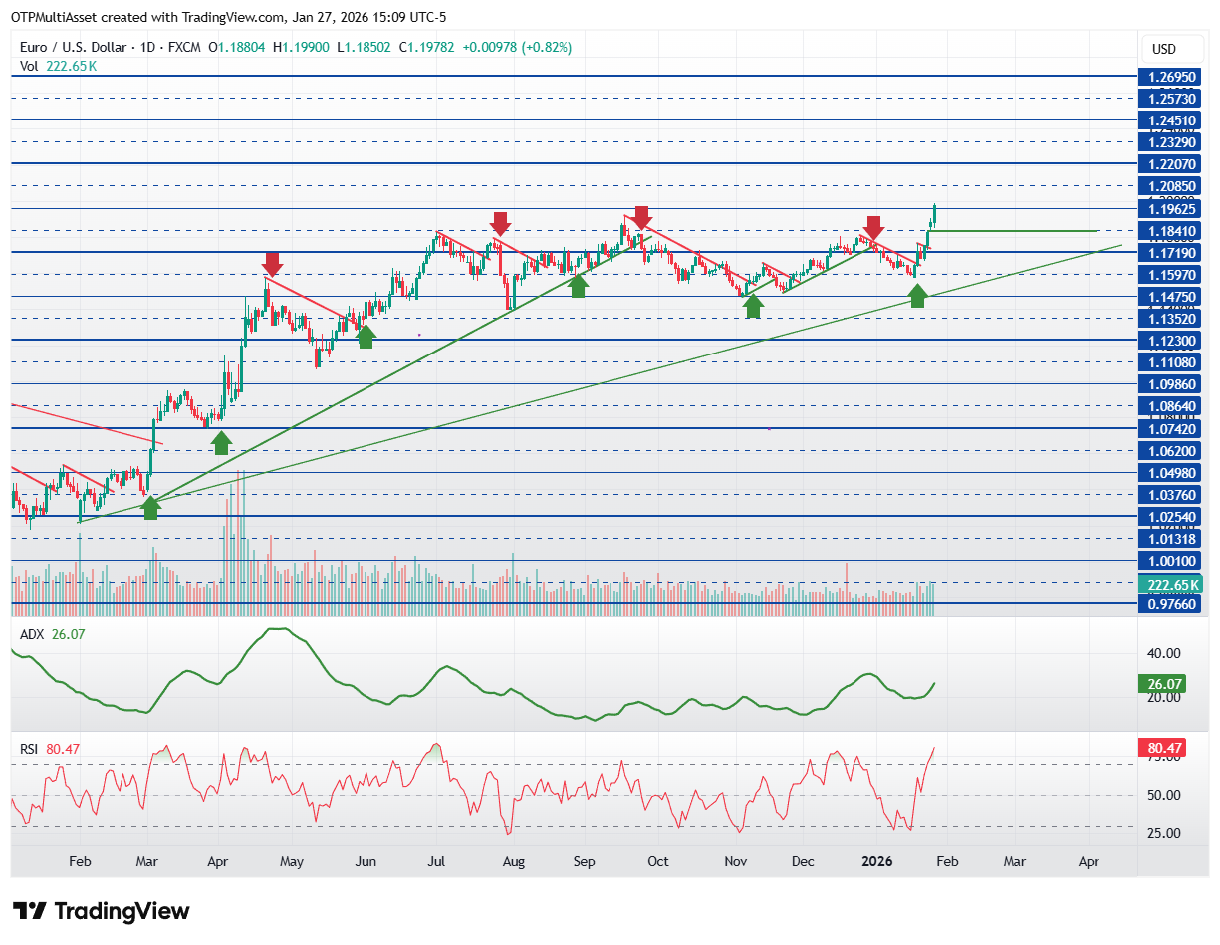
Task: Click the Jul label on the time axis
Action: (437, 860)
